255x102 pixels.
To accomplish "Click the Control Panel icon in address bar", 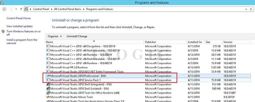I will point(26,9).
